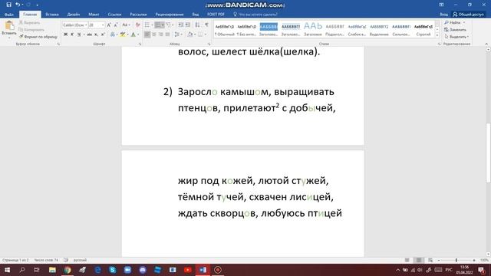This screenshot has height=276, width=491.
Task: Apply text effects to selection
Action: click(x=113, y=34)
